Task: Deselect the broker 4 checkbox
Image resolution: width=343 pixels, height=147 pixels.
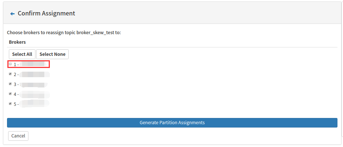Action: pyautogui.click(x=10, y=94)
